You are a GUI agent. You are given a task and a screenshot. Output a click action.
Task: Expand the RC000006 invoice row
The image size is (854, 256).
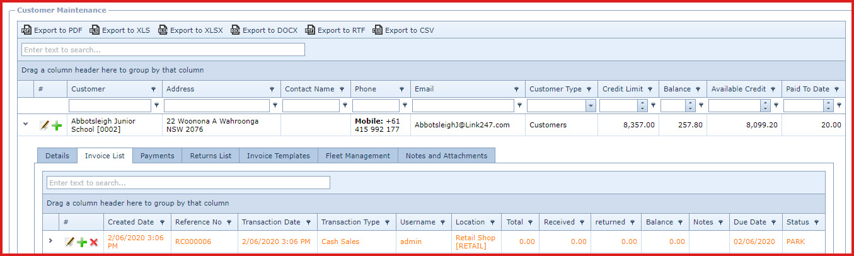click(51, 240)
